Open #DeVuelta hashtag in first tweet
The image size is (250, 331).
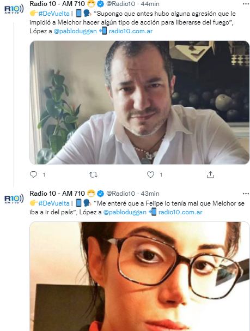coord(54,14)
